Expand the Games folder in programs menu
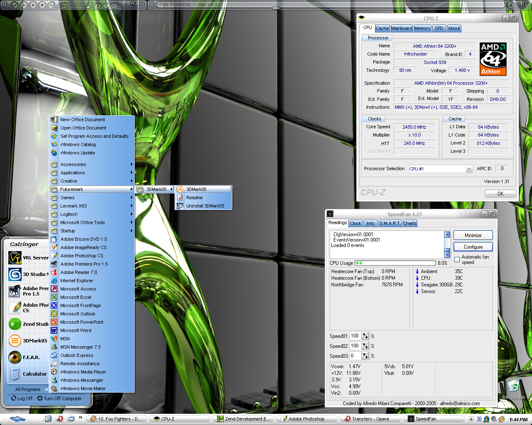Image resolution: width=532 pixels, height=425 pixels. pyautogui.click(x=92, y=198)
